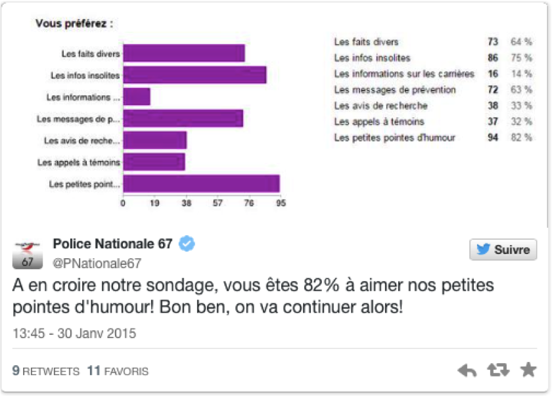
Task: Select the Les appels à témoins bar
Action: point(154,162)
